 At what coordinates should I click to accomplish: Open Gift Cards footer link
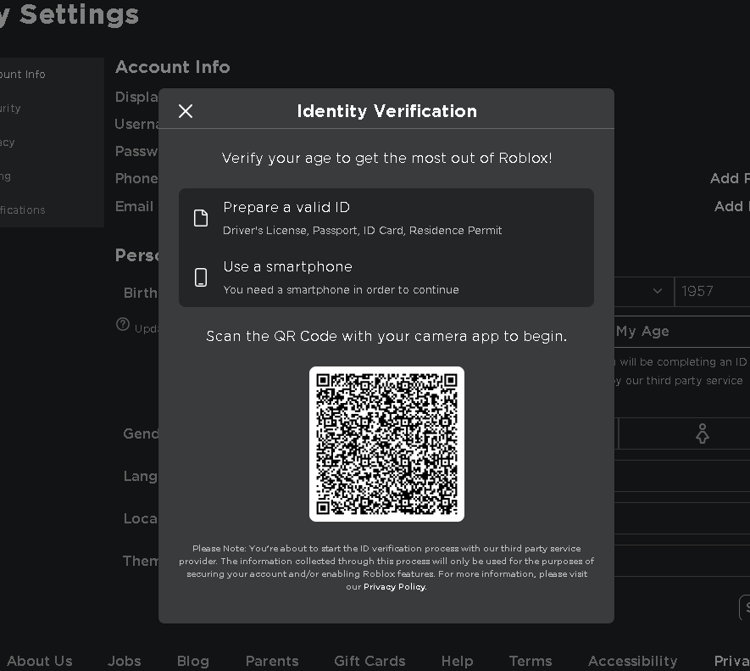click(369, 661)
